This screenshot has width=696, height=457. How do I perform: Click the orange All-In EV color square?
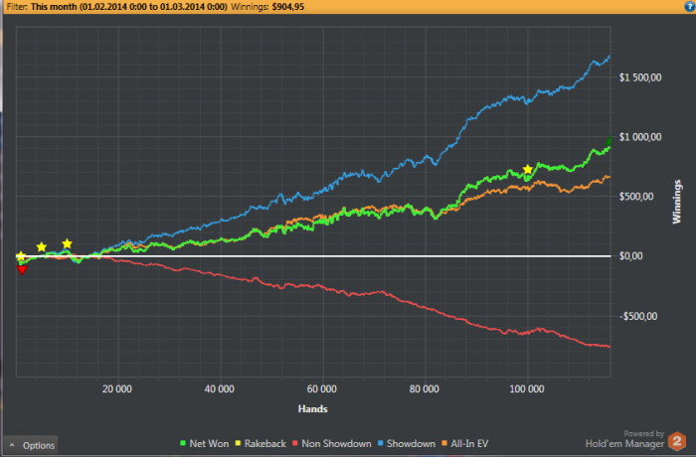444,443
